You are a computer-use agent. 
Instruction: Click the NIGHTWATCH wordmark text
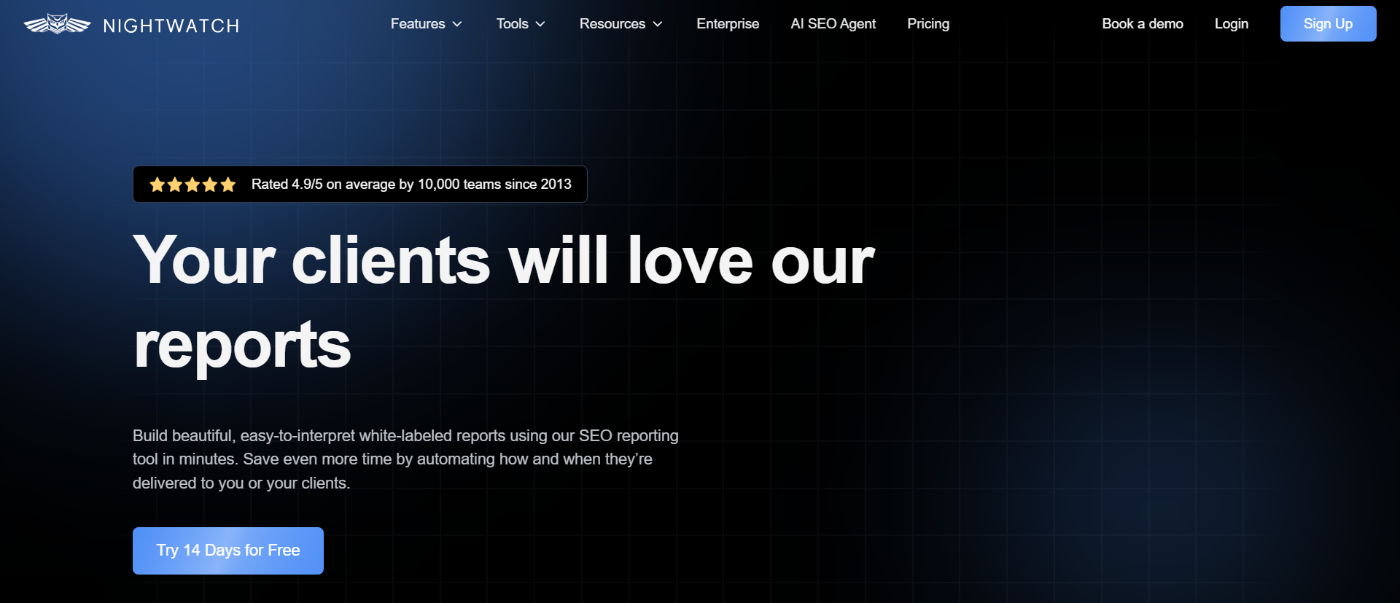point(171,26)
